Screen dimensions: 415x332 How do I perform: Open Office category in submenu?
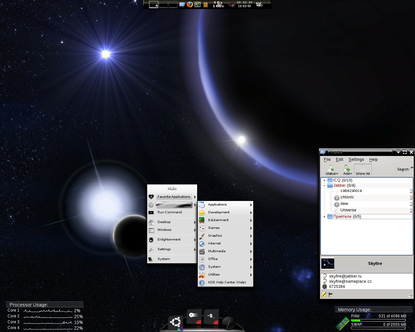click(x=225, y=259)
